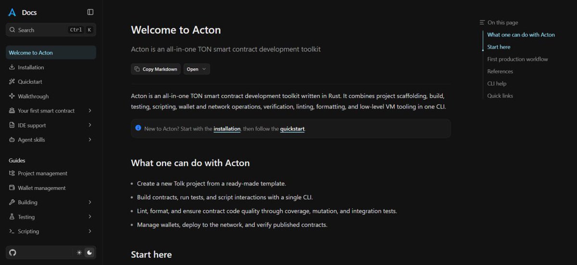
Task: Click the Docs title text
Action: [x=29, y=12]
